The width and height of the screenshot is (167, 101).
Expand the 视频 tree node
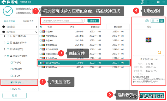pos(5,49)
